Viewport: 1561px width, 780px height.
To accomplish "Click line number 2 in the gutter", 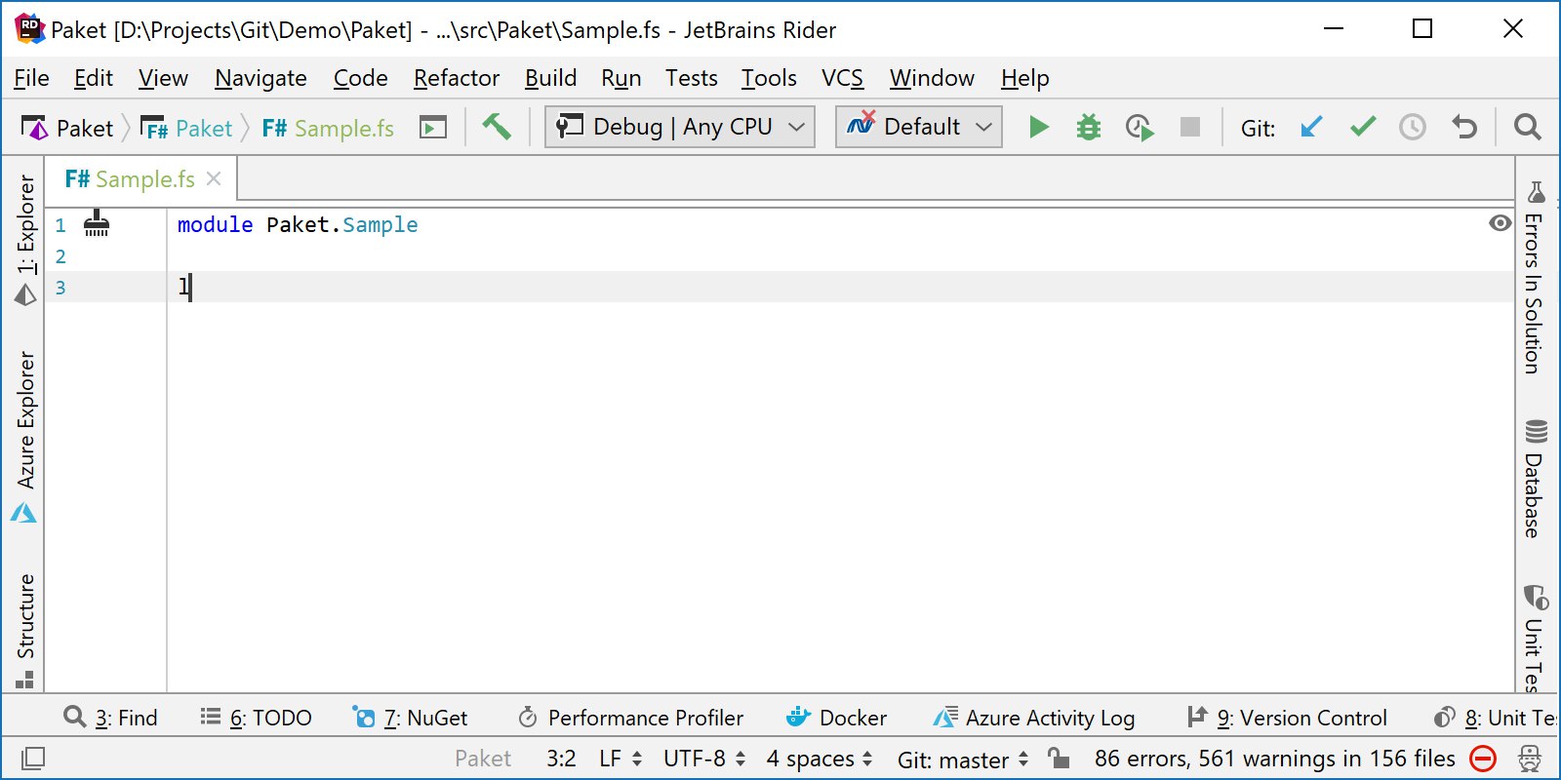I will click(x=60, y=256).
